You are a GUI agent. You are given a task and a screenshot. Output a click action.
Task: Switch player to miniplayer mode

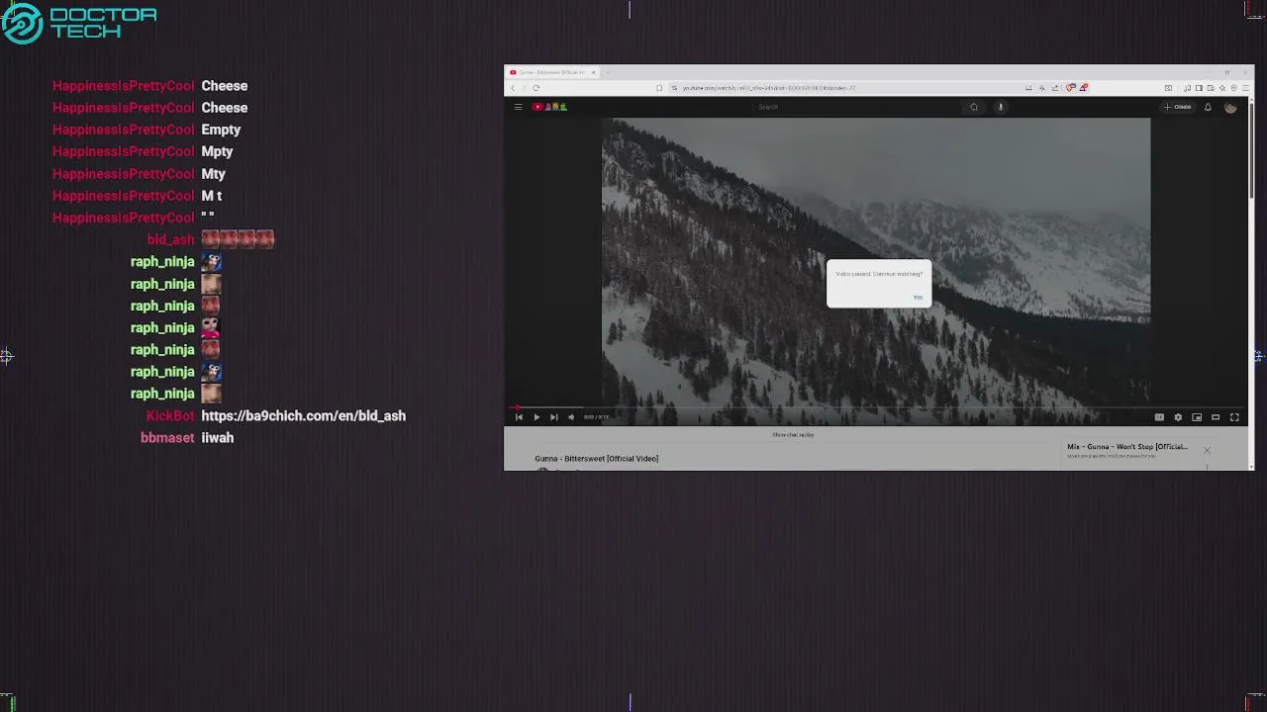coord(1197,417)
